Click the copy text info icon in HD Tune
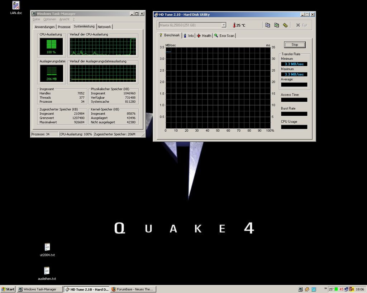The image size is (367, 293). click(267, 25)
